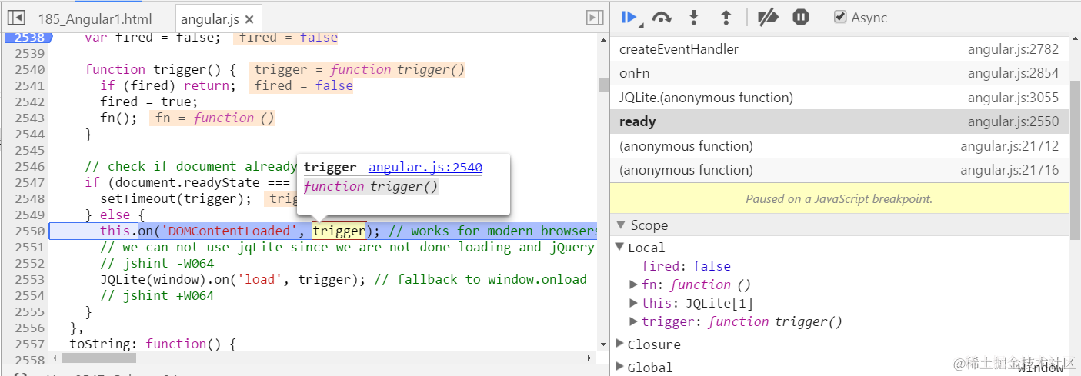Switch to the 185_Angular1.html tab
1081x376 pixels.
[x=95, y=19]
